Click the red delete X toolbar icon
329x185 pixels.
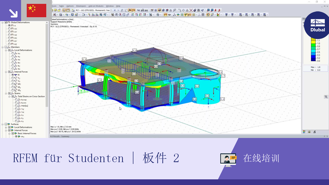click(x=191, y=10)
